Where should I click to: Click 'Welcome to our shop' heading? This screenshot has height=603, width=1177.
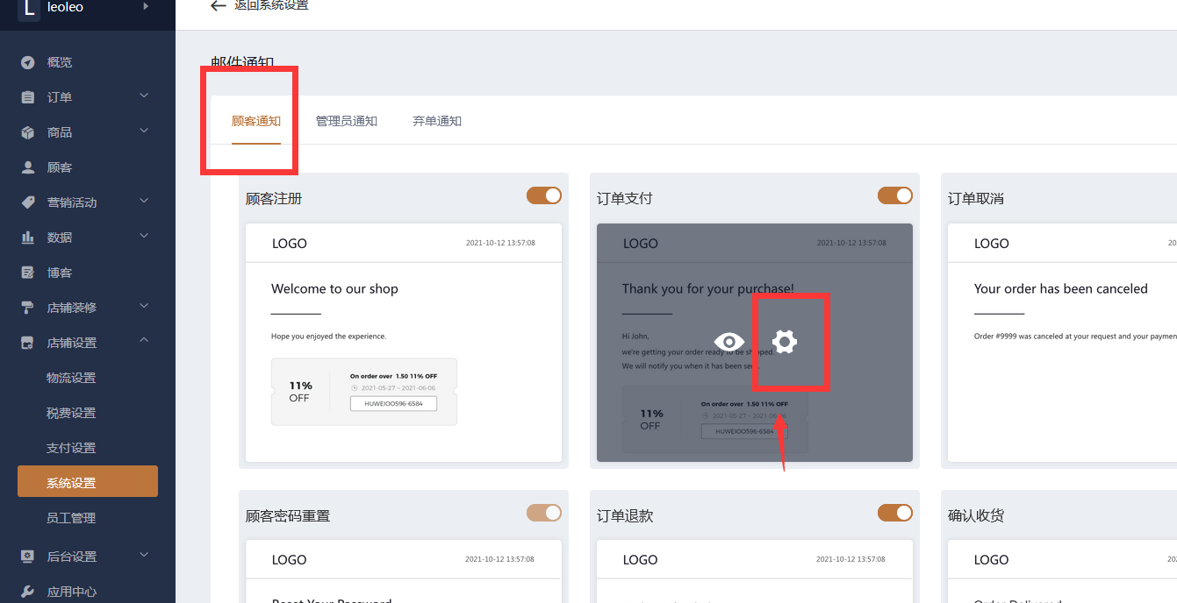(334, 288)
